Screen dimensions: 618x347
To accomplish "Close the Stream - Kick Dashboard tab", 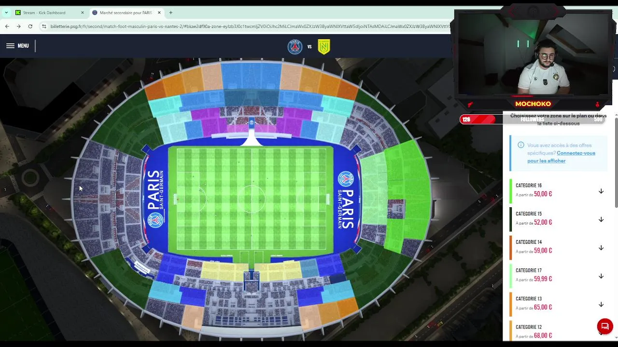I will point(82,13).
